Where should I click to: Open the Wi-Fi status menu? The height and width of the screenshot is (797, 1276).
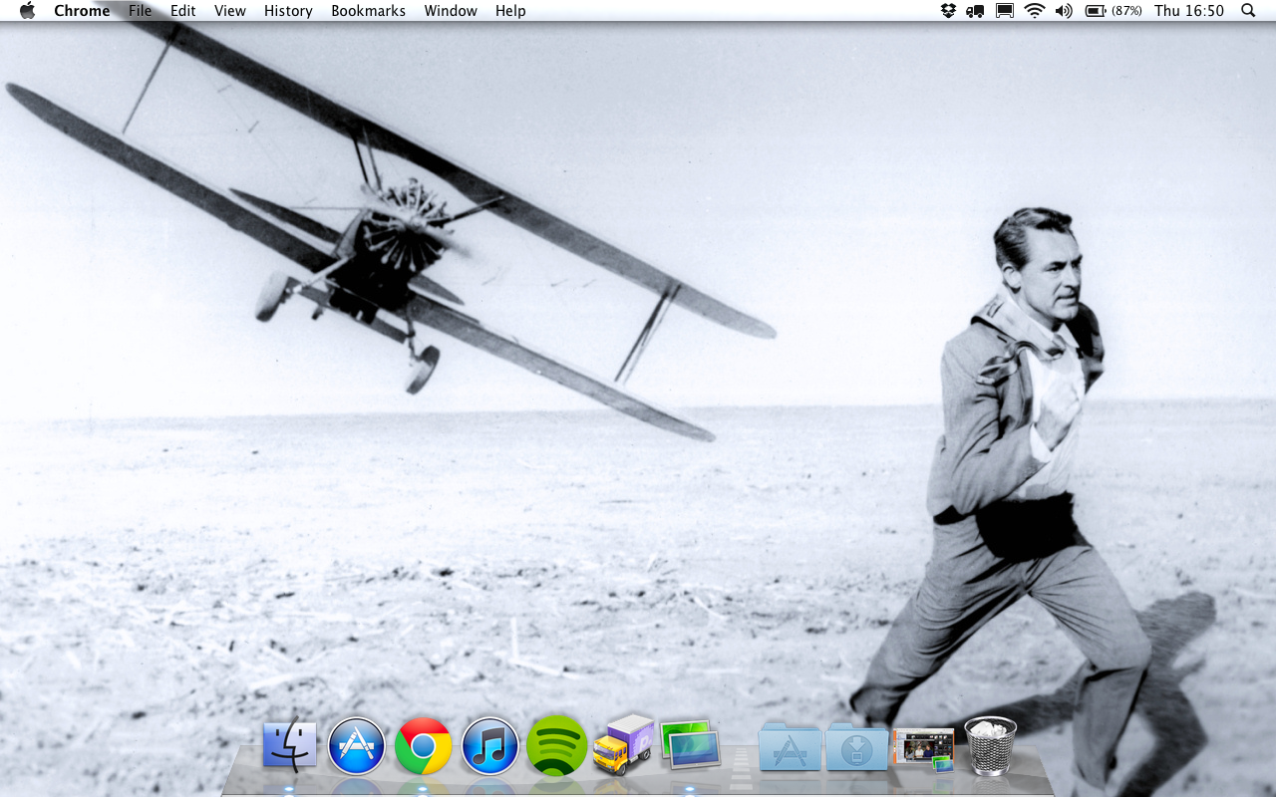pyautogui.click(x=1035, y=11)
